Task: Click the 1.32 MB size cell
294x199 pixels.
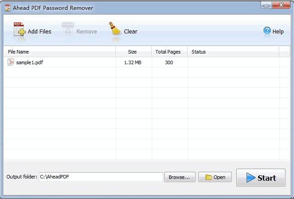Action: click(x=132, y=62)
